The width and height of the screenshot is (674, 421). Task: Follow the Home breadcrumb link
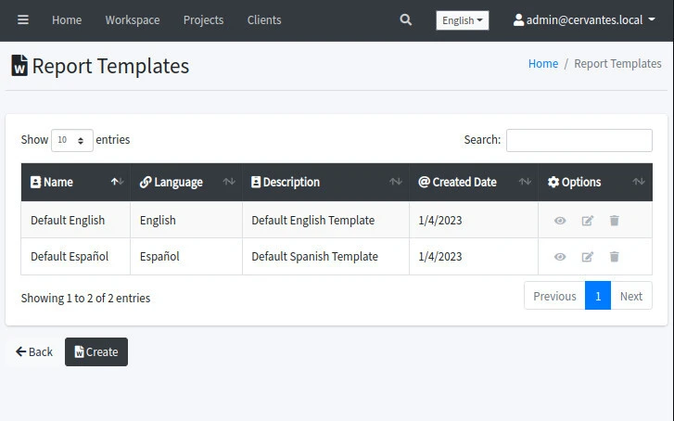[x=543, y=64]
